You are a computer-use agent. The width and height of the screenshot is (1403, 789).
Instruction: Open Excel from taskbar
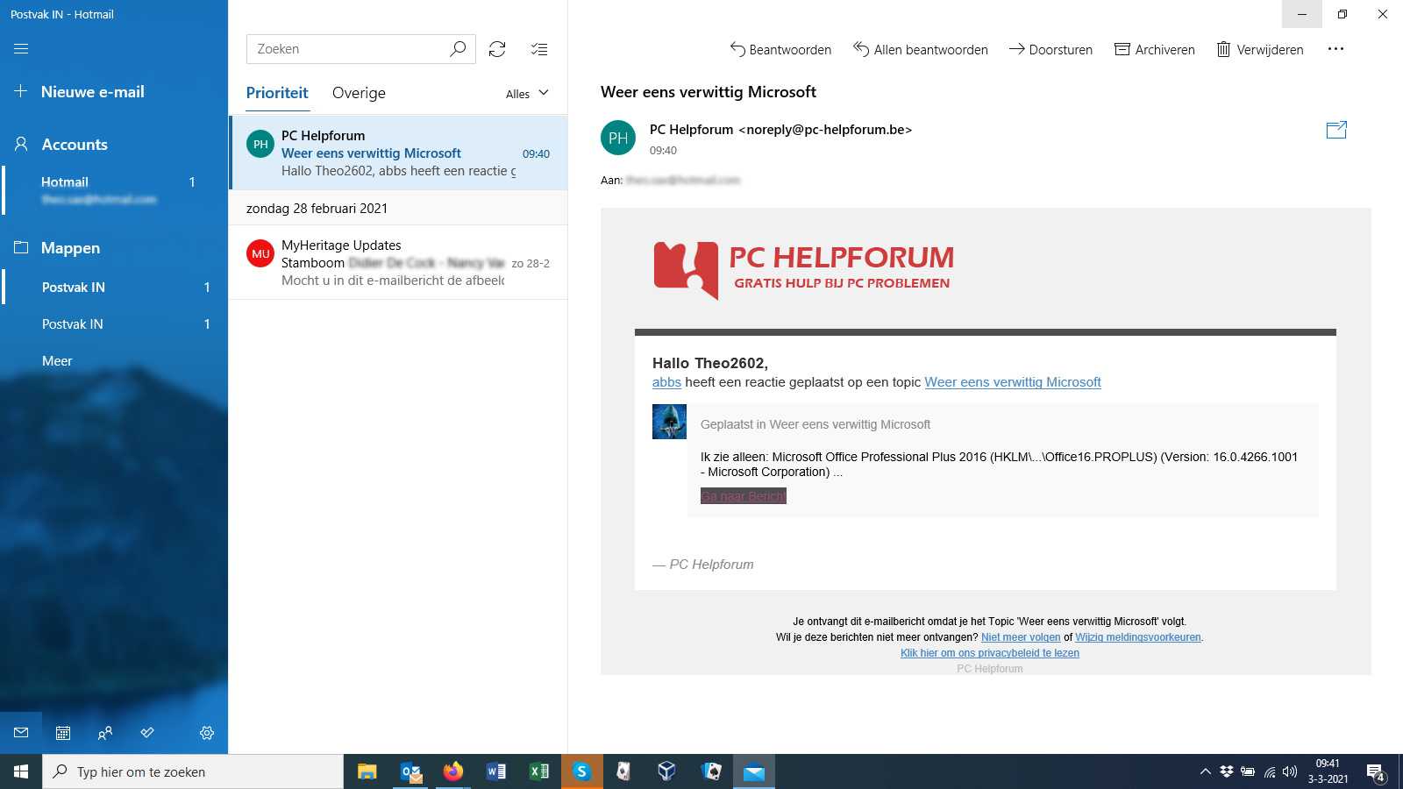[x=538, y=771]
